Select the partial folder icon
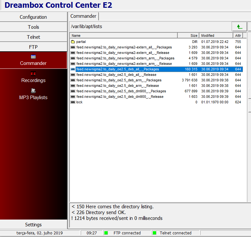The image size is (251, 237). pyautogui.click(x=73, y=42)
